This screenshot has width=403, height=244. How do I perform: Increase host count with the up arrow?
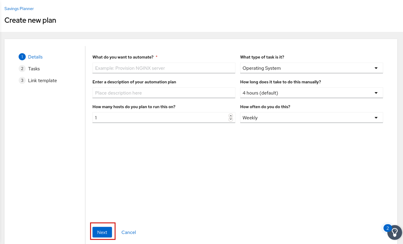(x=230, y=116)
